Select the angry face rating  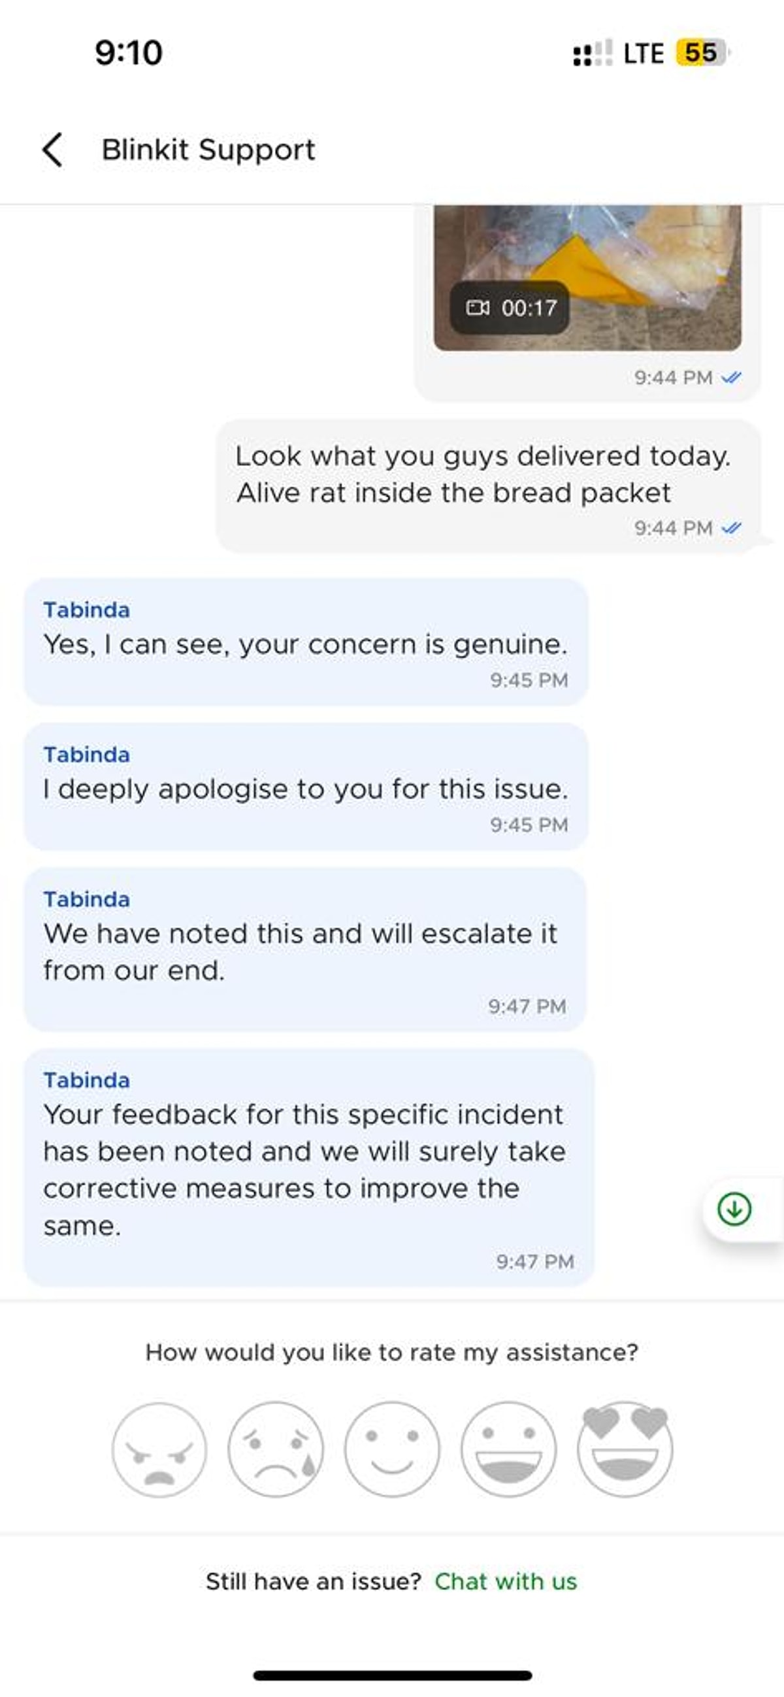click(159, 1449)
